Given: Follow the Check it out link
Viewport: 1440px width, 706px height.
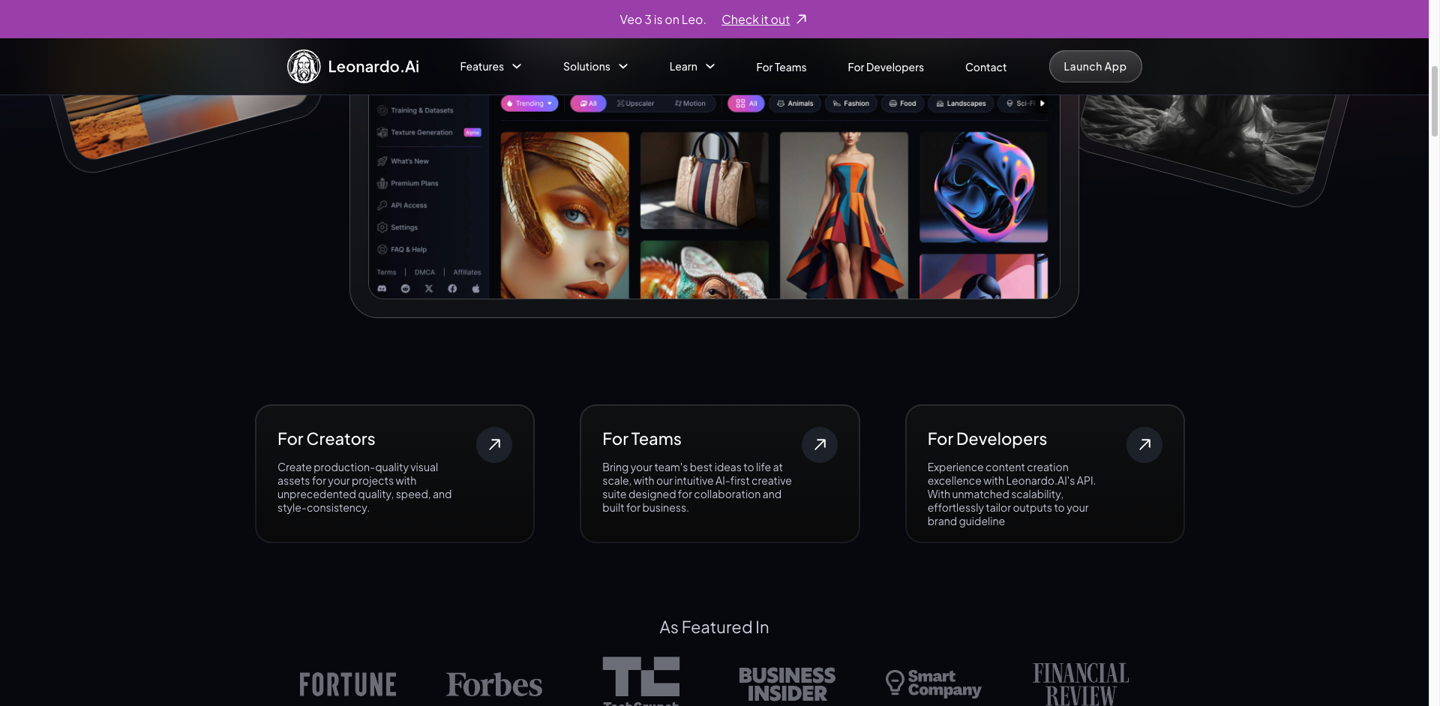Looking at the screenshot, I should (755, 19).
